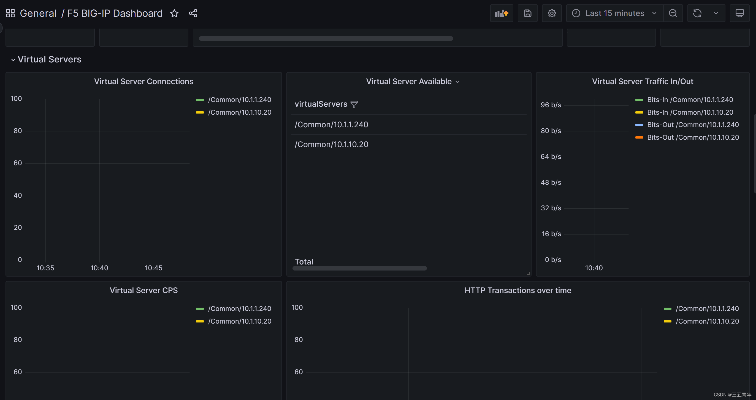Image resolution: width=756 pixels, height=400 pixels.
Task: Click blue Bits-Out color swatch
Action: coord(639,125)
